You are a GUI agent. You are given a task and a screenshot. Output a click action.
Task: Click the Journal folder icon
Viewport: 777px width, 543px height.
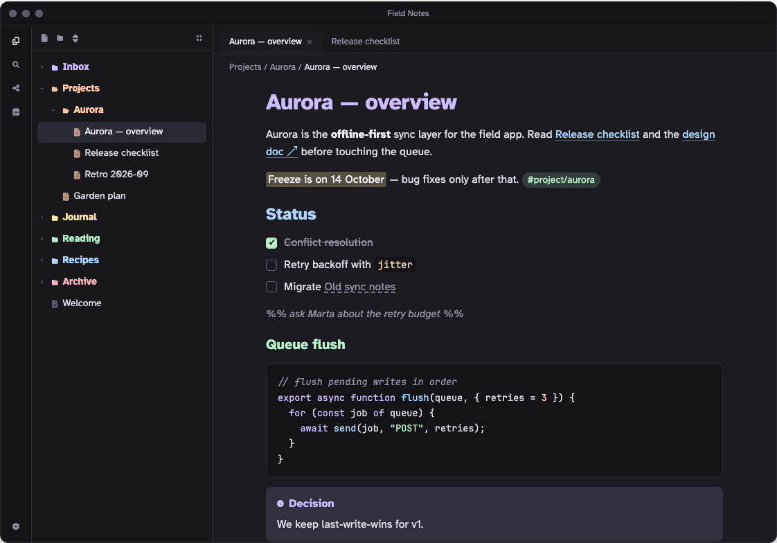55,217
